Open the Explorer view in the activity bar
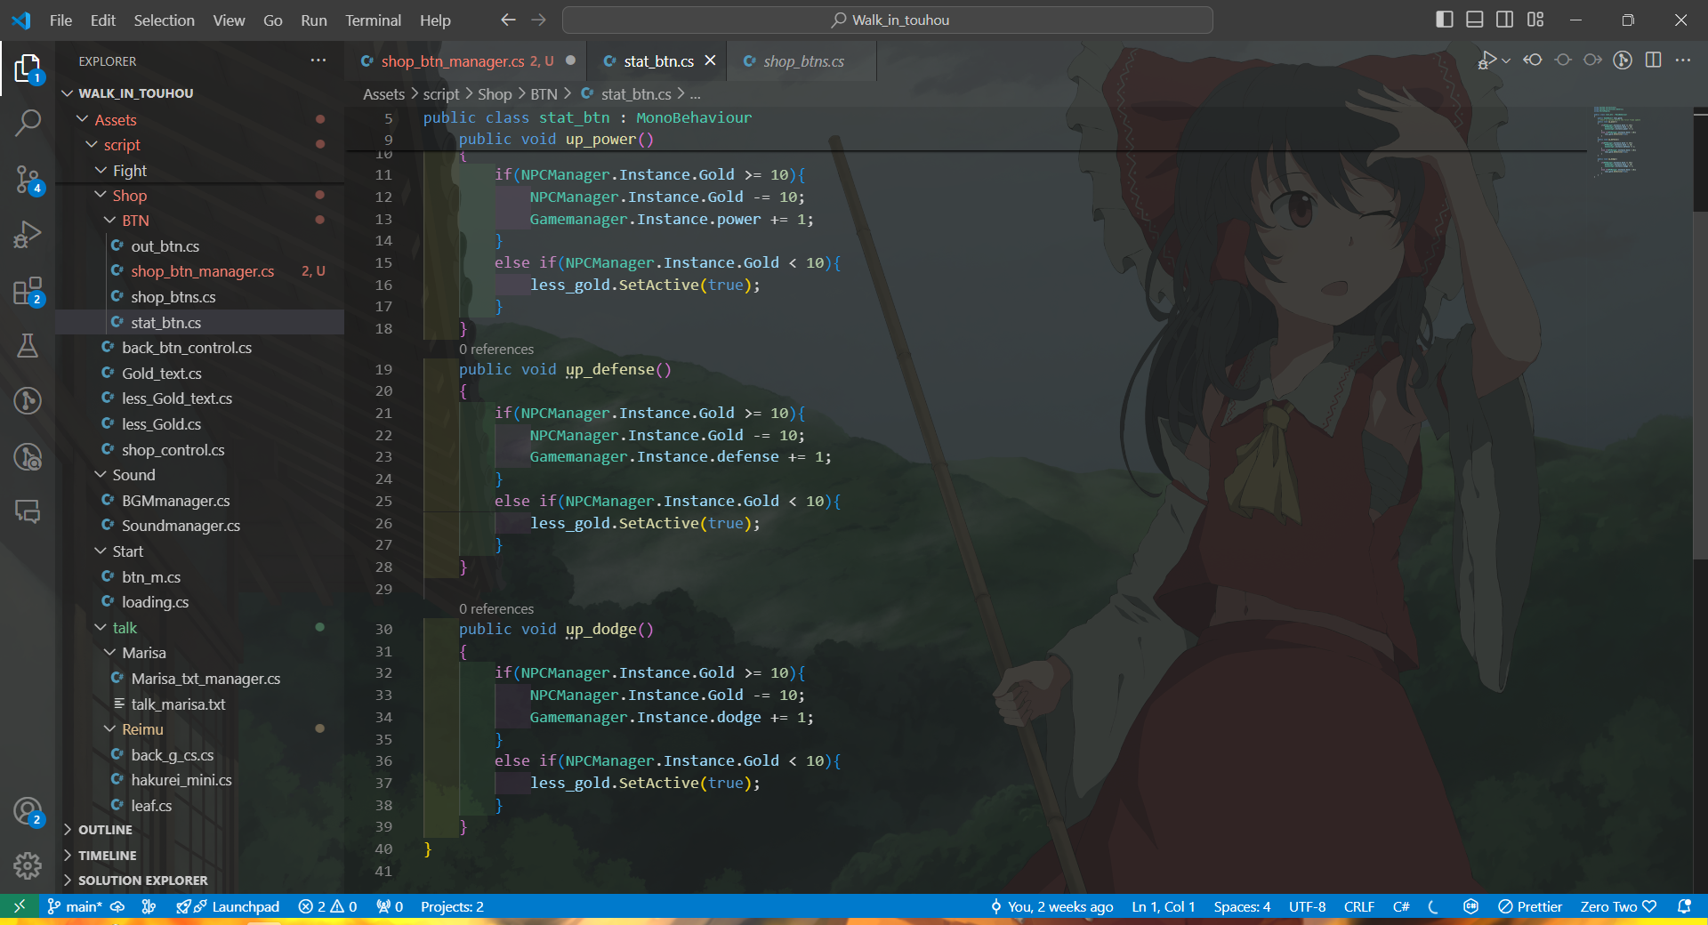 coord(28,68)
